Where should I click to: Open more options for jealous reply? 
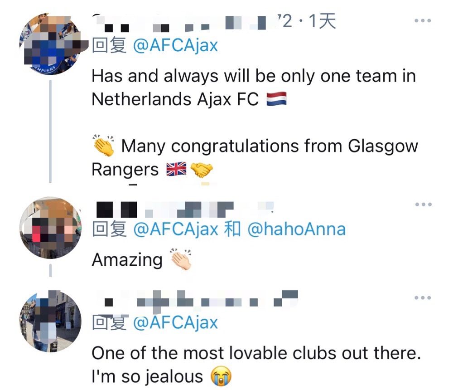tap(423, 297)
